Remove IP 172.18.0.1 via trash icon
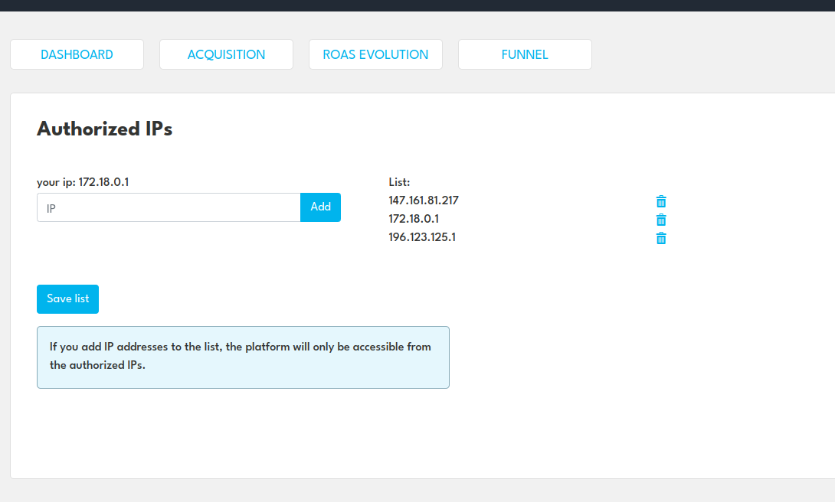The height and width of the screenshot is (502, 835). (660, 220)
